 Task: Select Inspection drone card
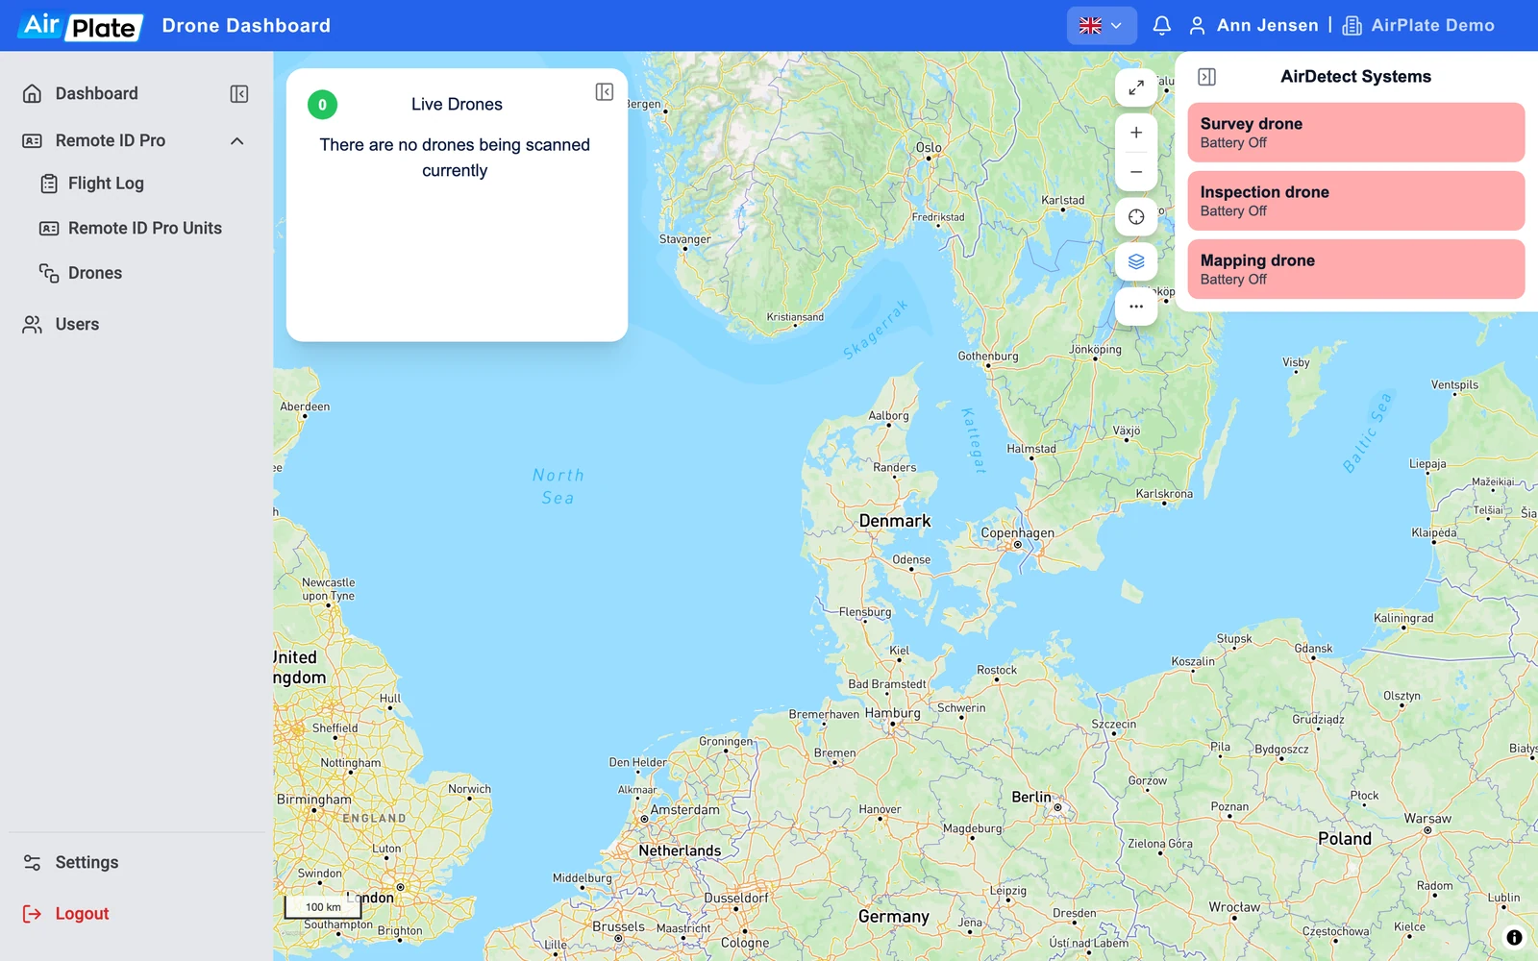click(x=1356, y=201)
